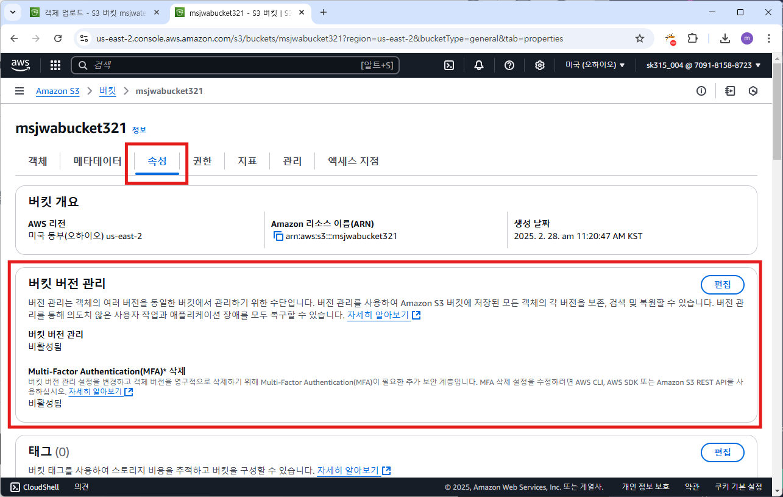Switch to the 지표 tab
This screenshot has height=497, width=783.
[247, 161]
